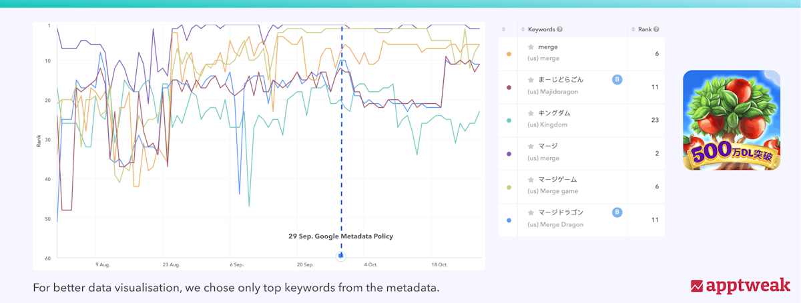This screenshot has height=303, width=801.
Task: Sort table by Keywords column arrows
Action: tap(524, 29)
